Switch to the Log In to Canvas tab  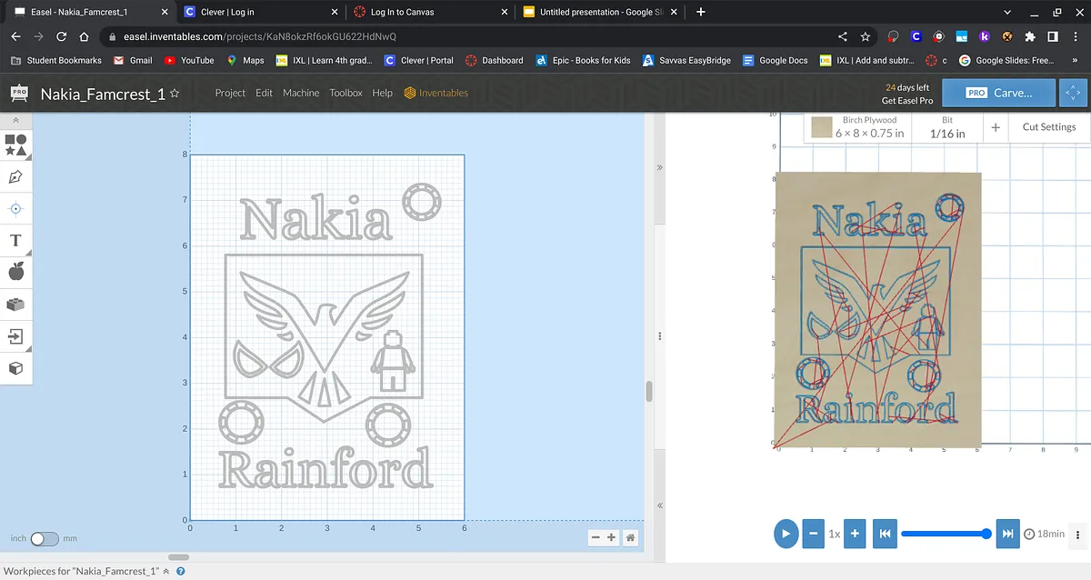coord(402,12)
